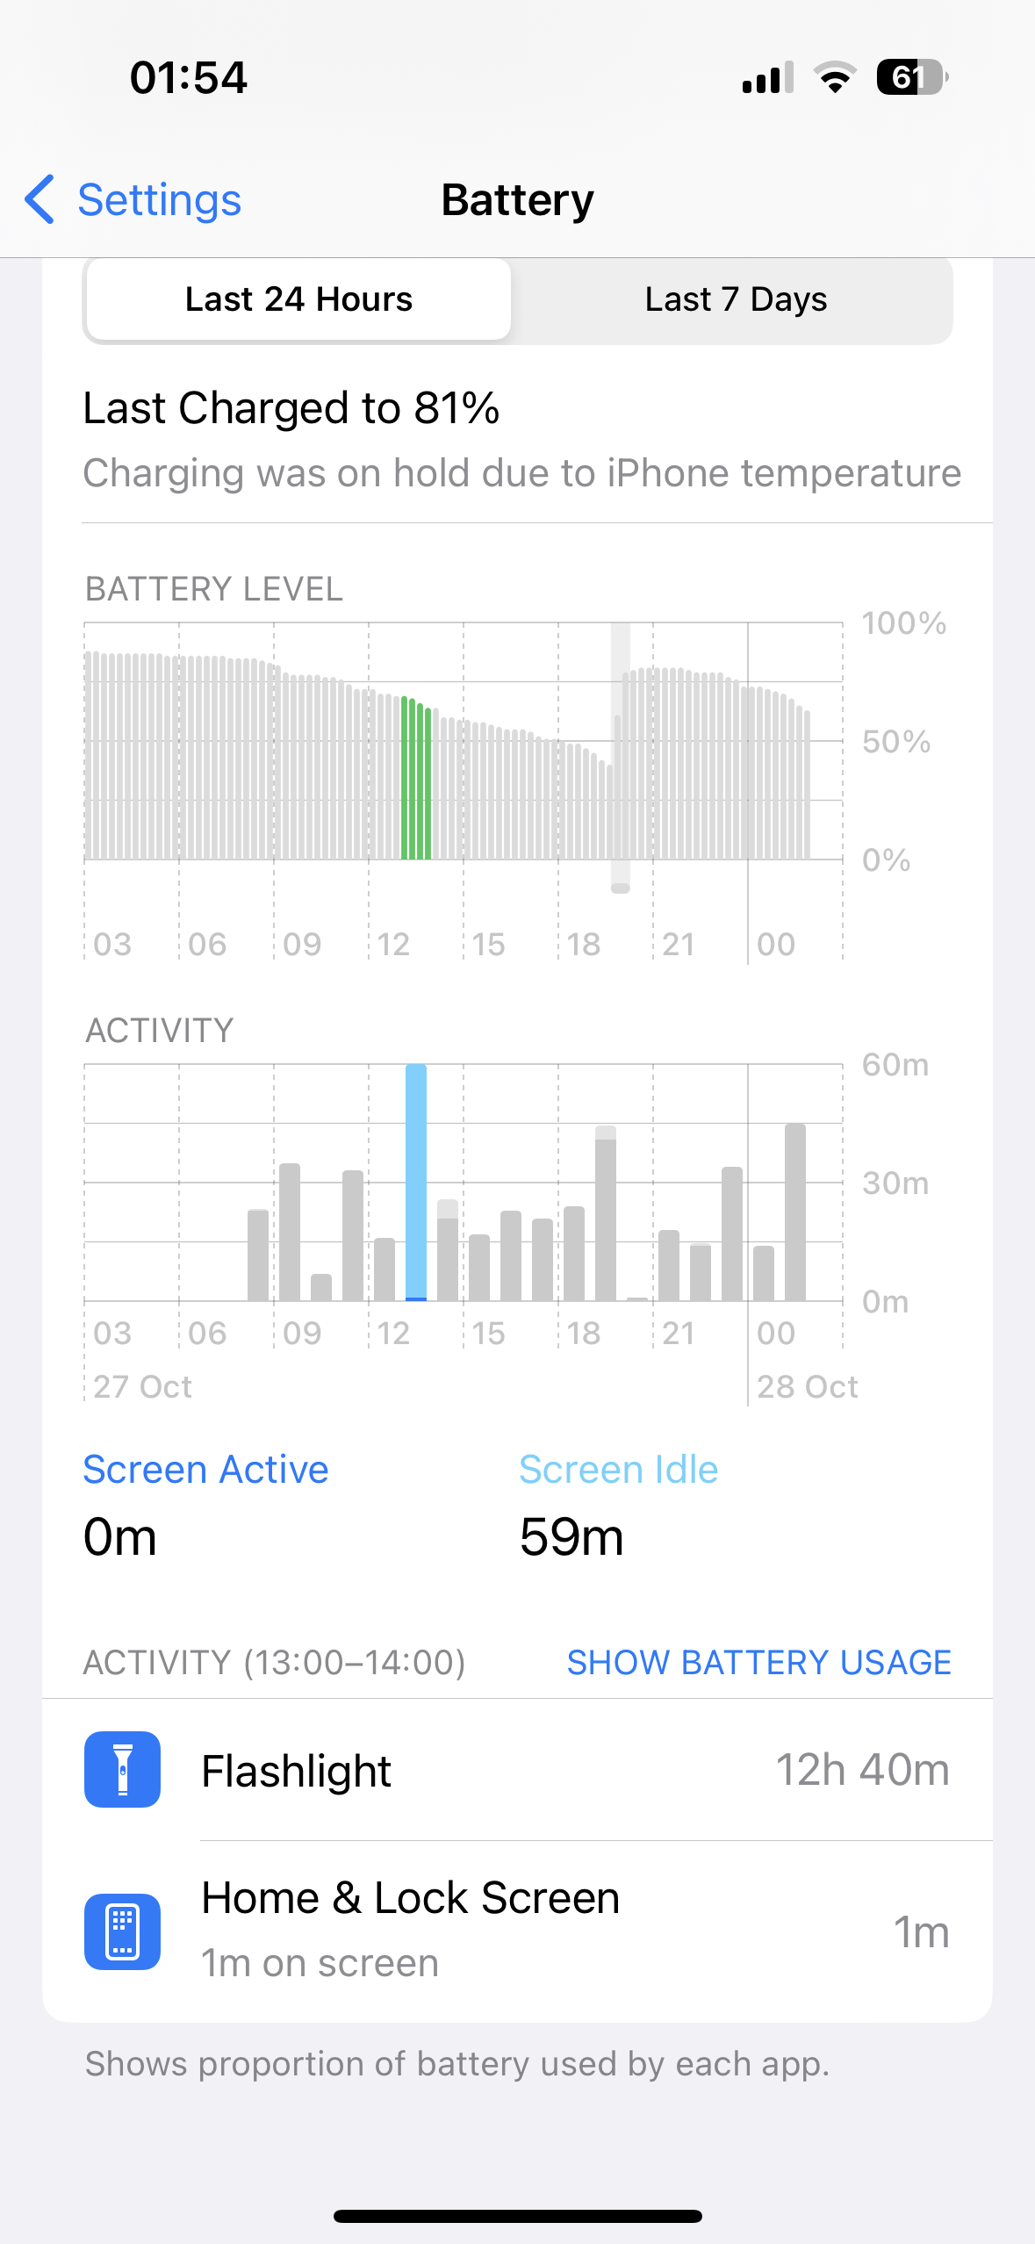
Task: Tap Show Battery Usage link
Action: [758, 1662]
